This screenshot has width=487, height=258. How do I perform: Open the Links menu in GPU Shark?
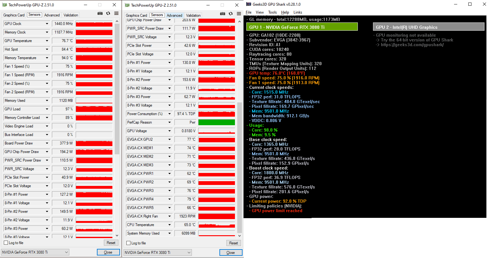point(298,12)
